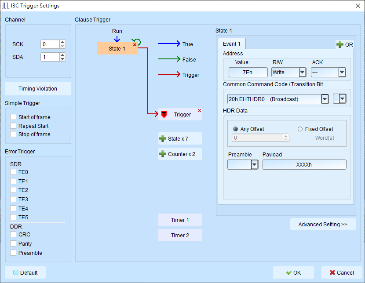Click the red X icon on Cancel
365x283 pixels.
click(x=332, y=272)
